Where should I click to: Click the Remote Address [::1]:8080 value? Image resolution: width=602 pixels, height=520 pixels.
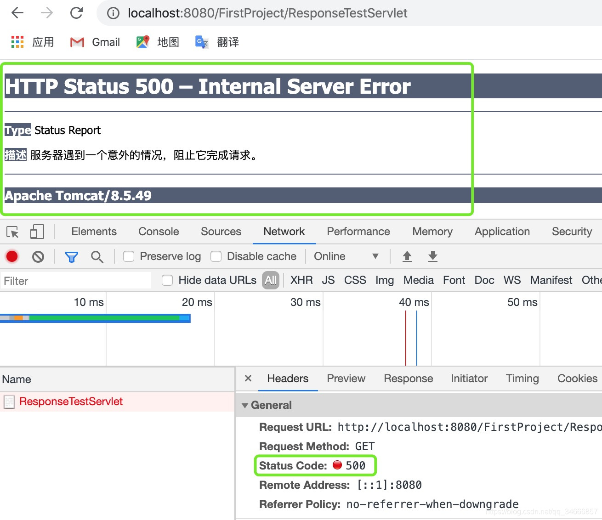[389, 485]
